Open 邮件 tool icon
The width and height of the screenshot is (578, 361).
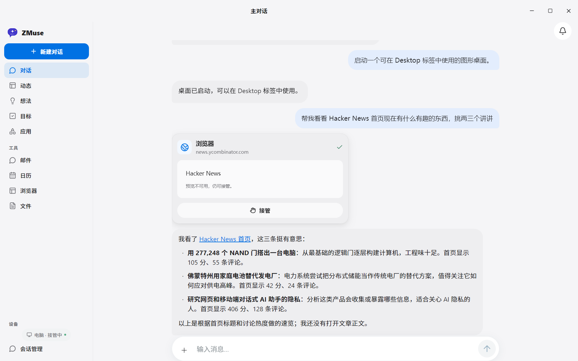(13, 160)
